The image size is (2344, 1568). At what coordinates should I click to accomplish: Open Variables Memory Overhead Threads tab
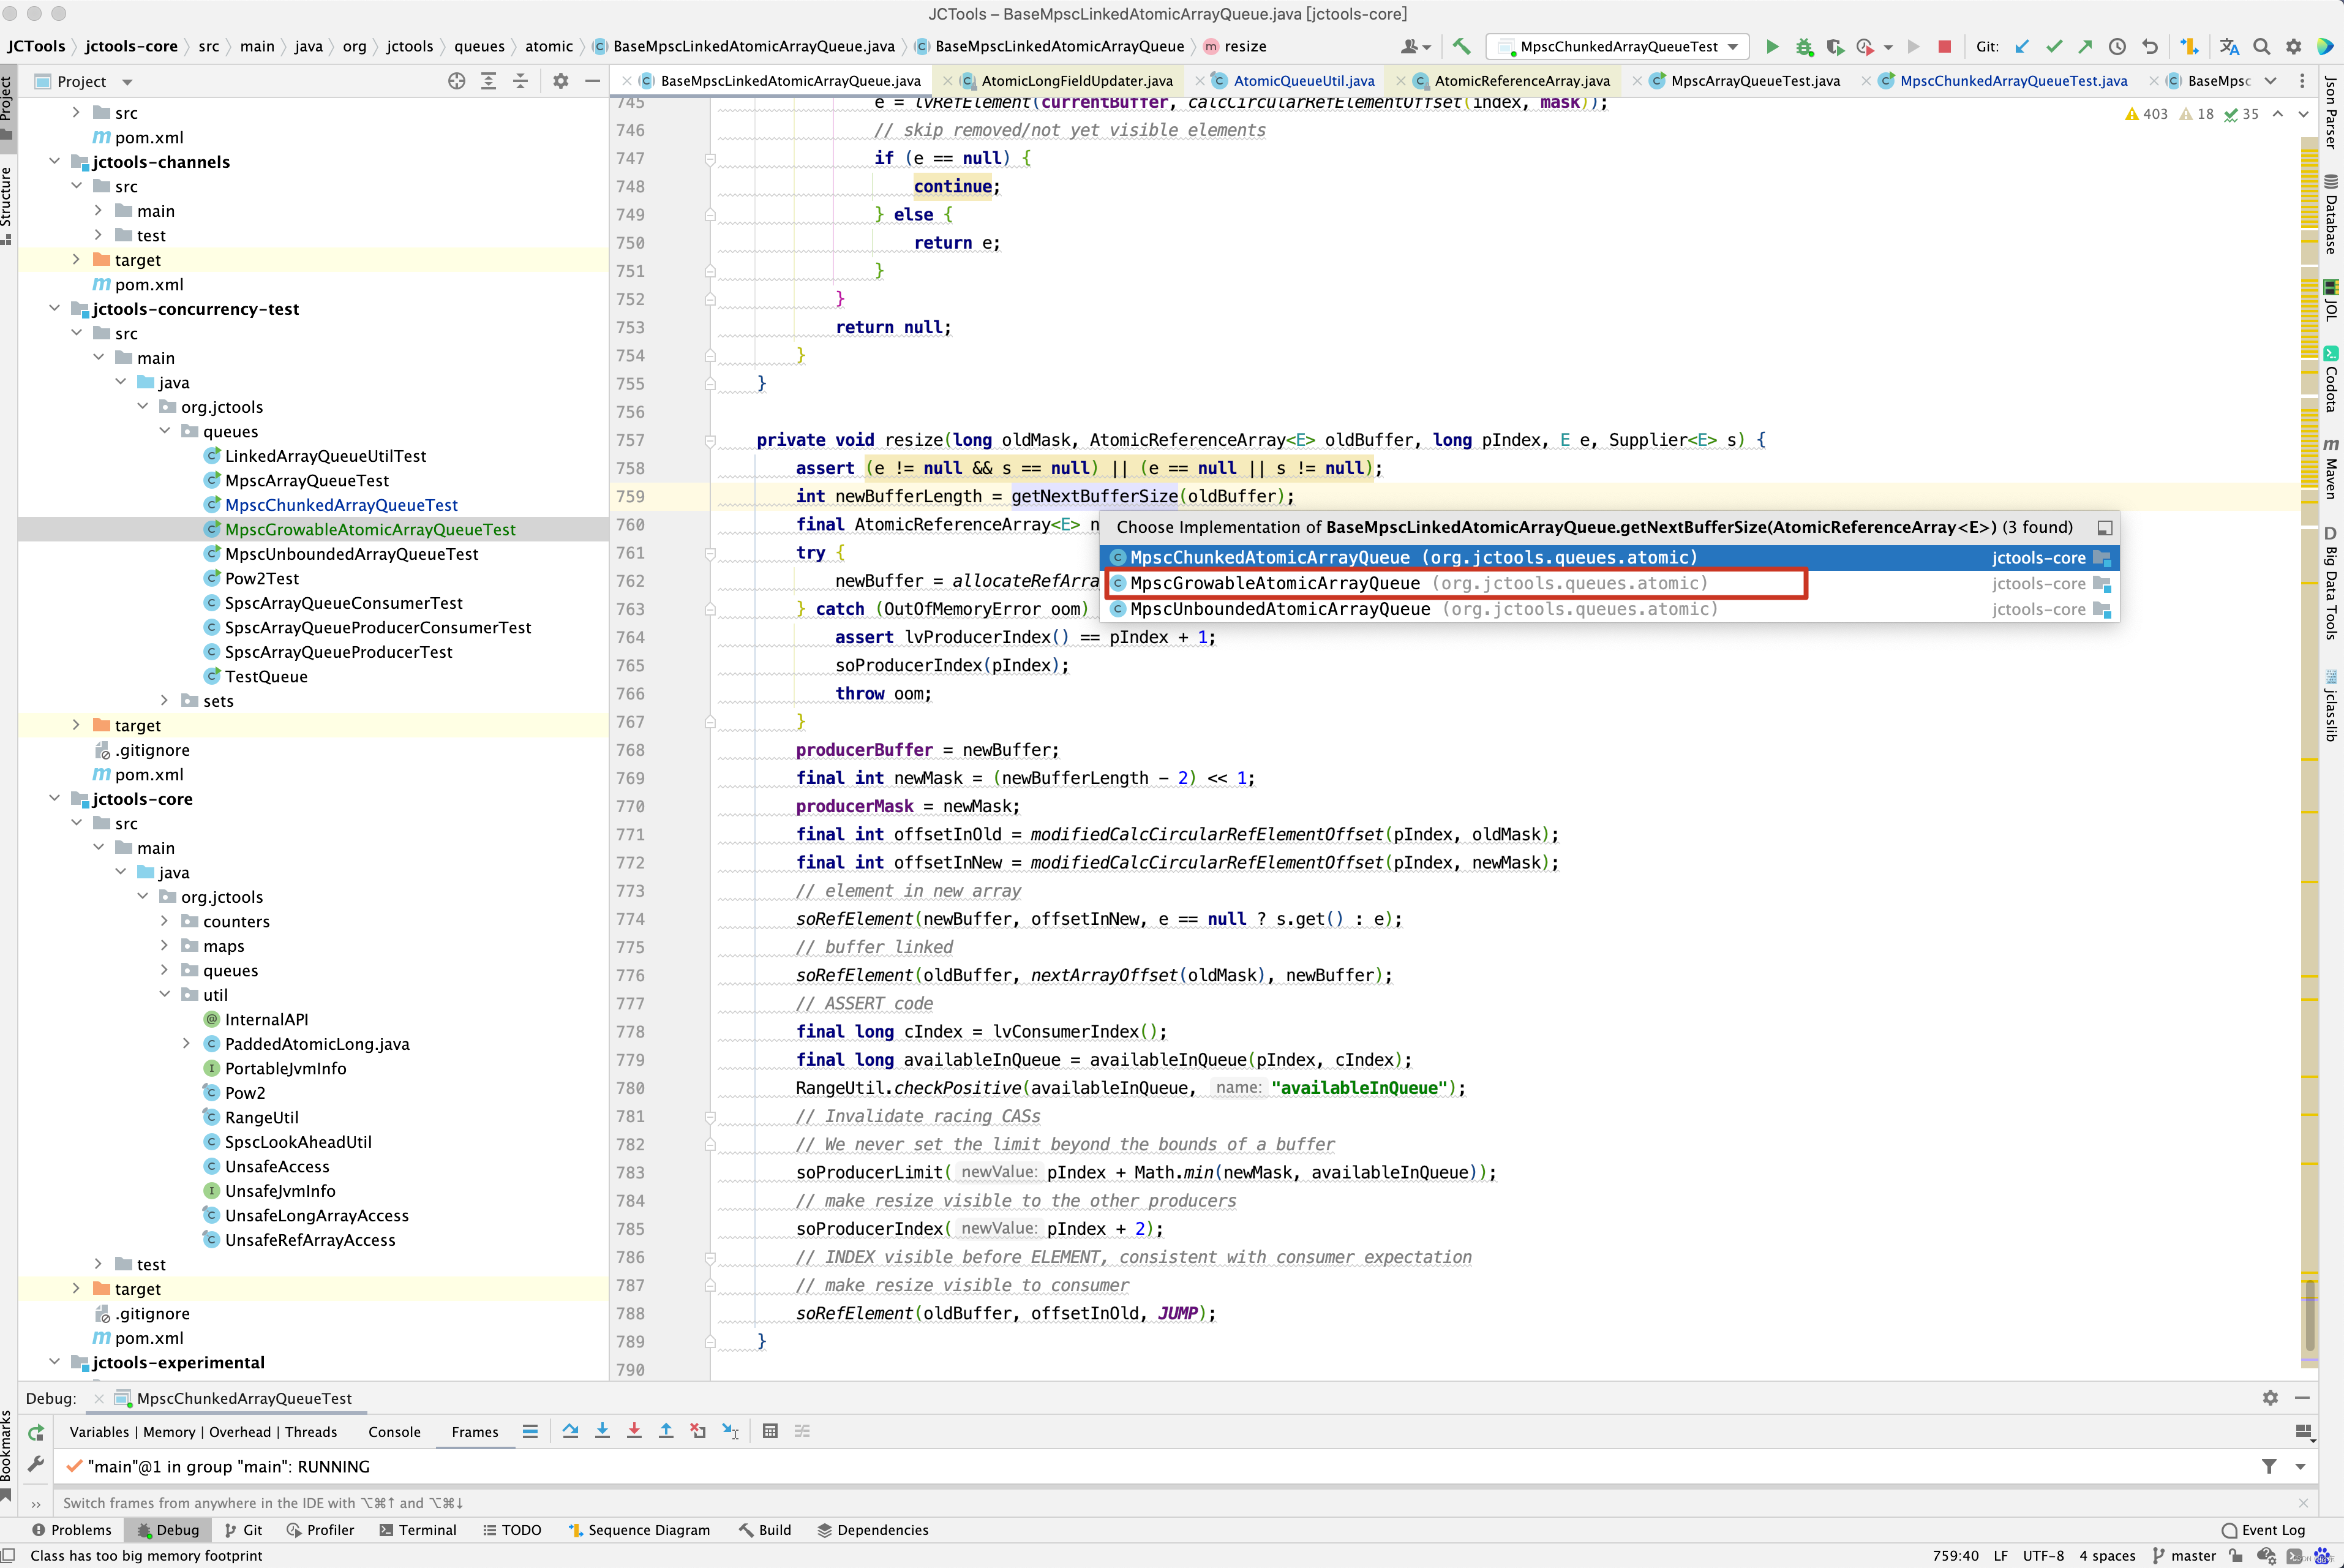click(x=203, y=1431)
